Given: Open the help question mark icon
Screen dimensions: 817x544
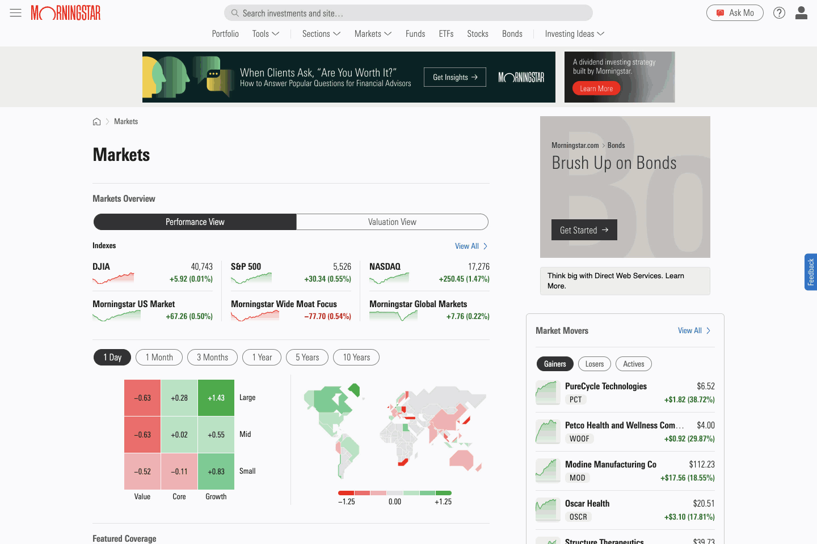Looking at the screenshot, I should click(780, 12).
